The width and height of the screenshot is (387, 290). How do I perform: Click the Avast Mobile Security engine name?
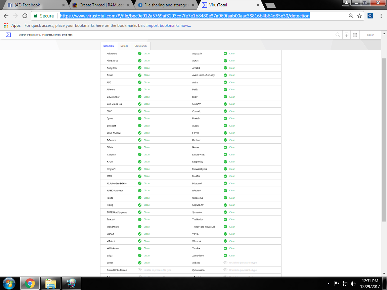click(203, 75)
